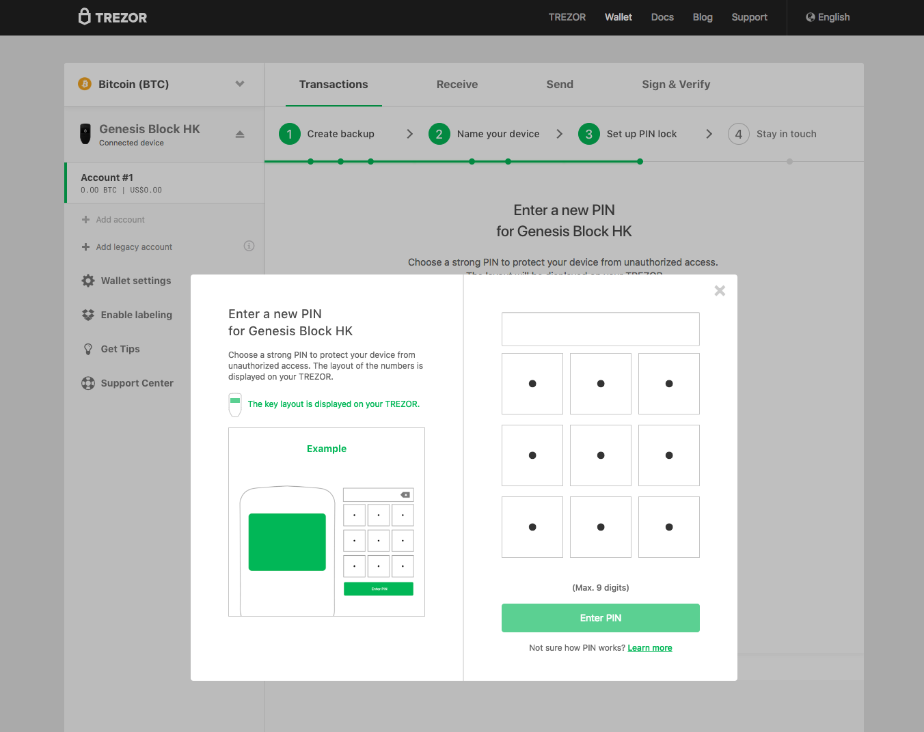This screenshot has width=924, height=732.
Task: Open Get Tips
Action: 120,349
